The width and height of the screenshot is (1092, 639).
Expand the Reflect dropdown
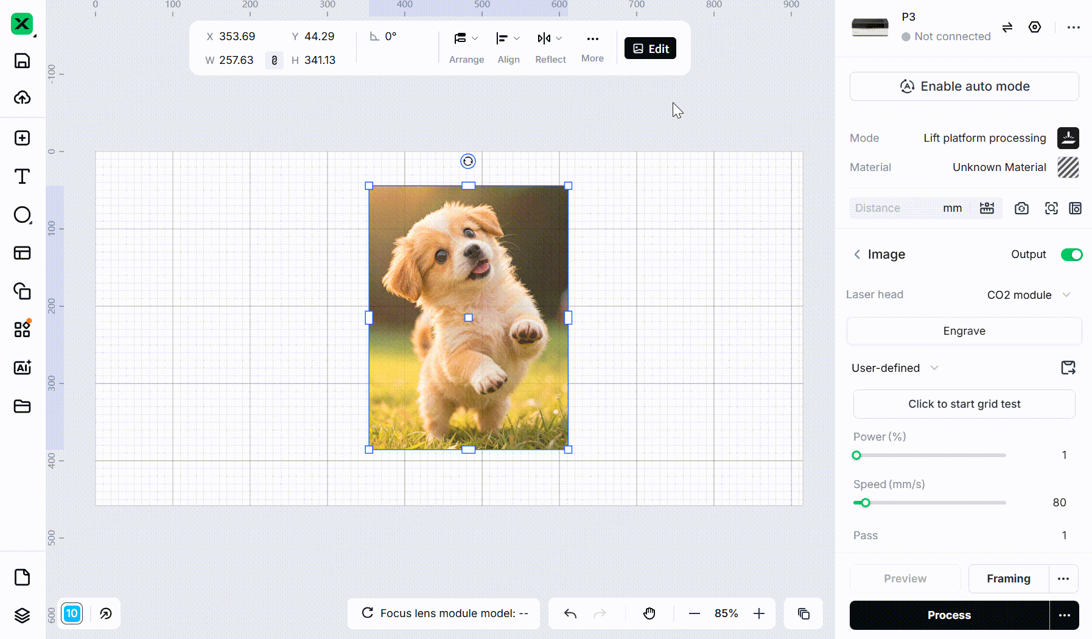click(550, 47)
